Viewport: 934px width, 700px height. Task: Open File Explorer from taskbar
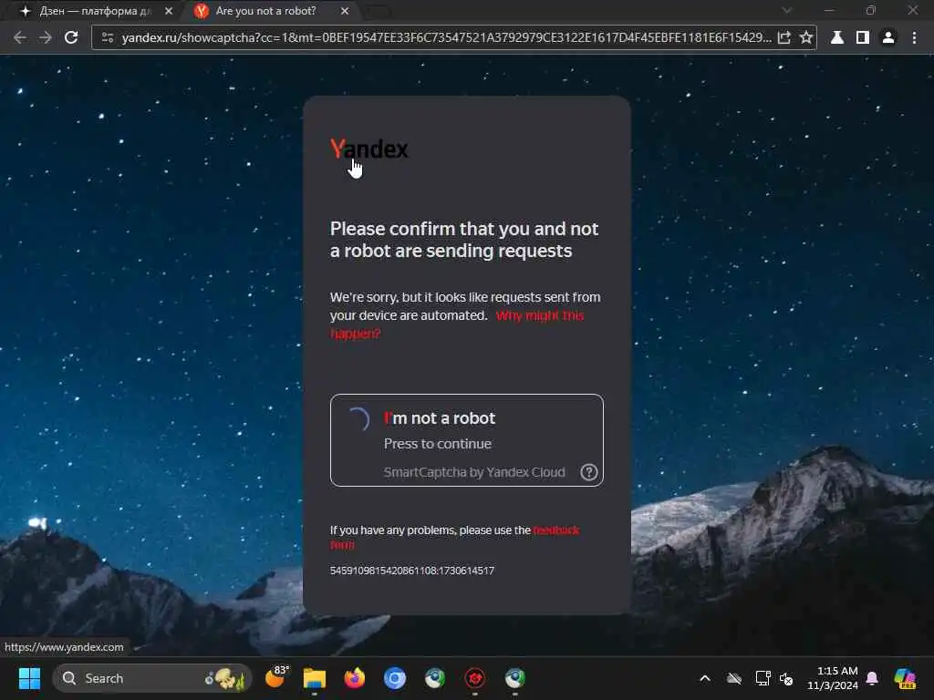[315, 678]
